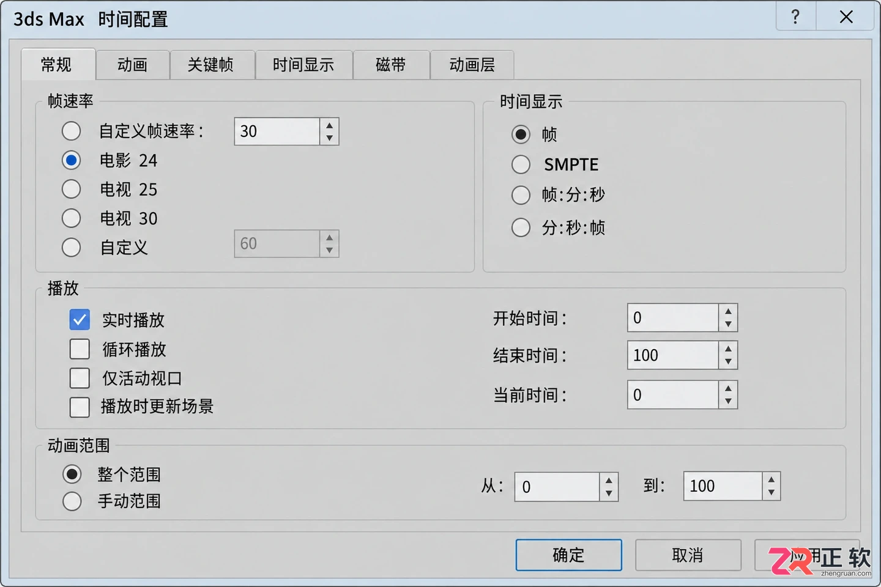
Task: Lower 结束时间 with its down arrow
Action: pos(728,362)
